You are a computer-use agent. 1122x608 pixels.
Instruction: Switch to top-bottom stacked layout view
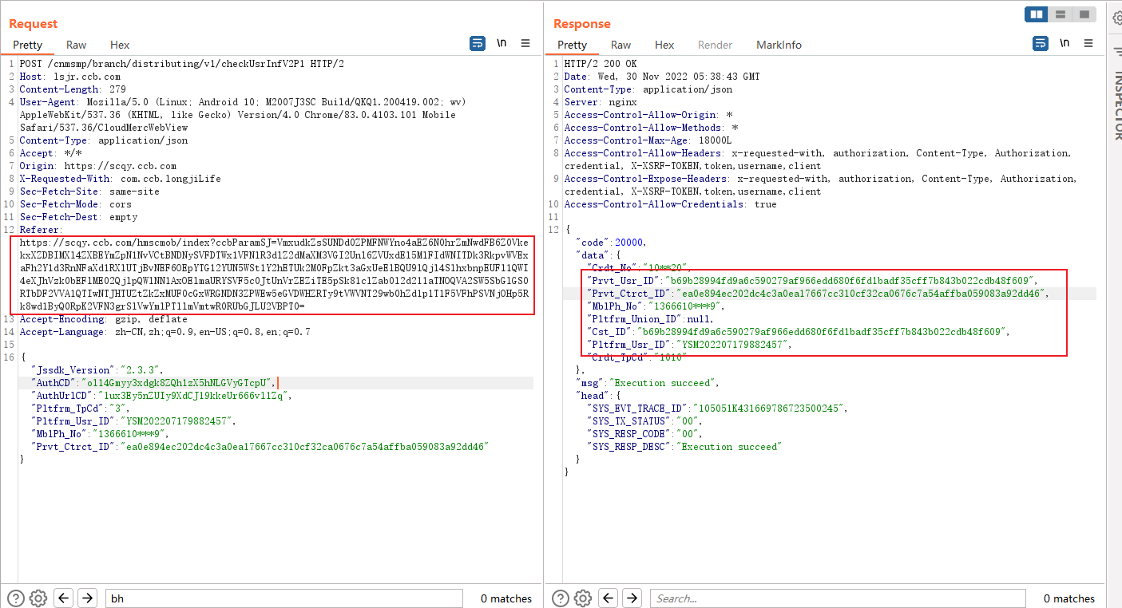[1060, 14]
